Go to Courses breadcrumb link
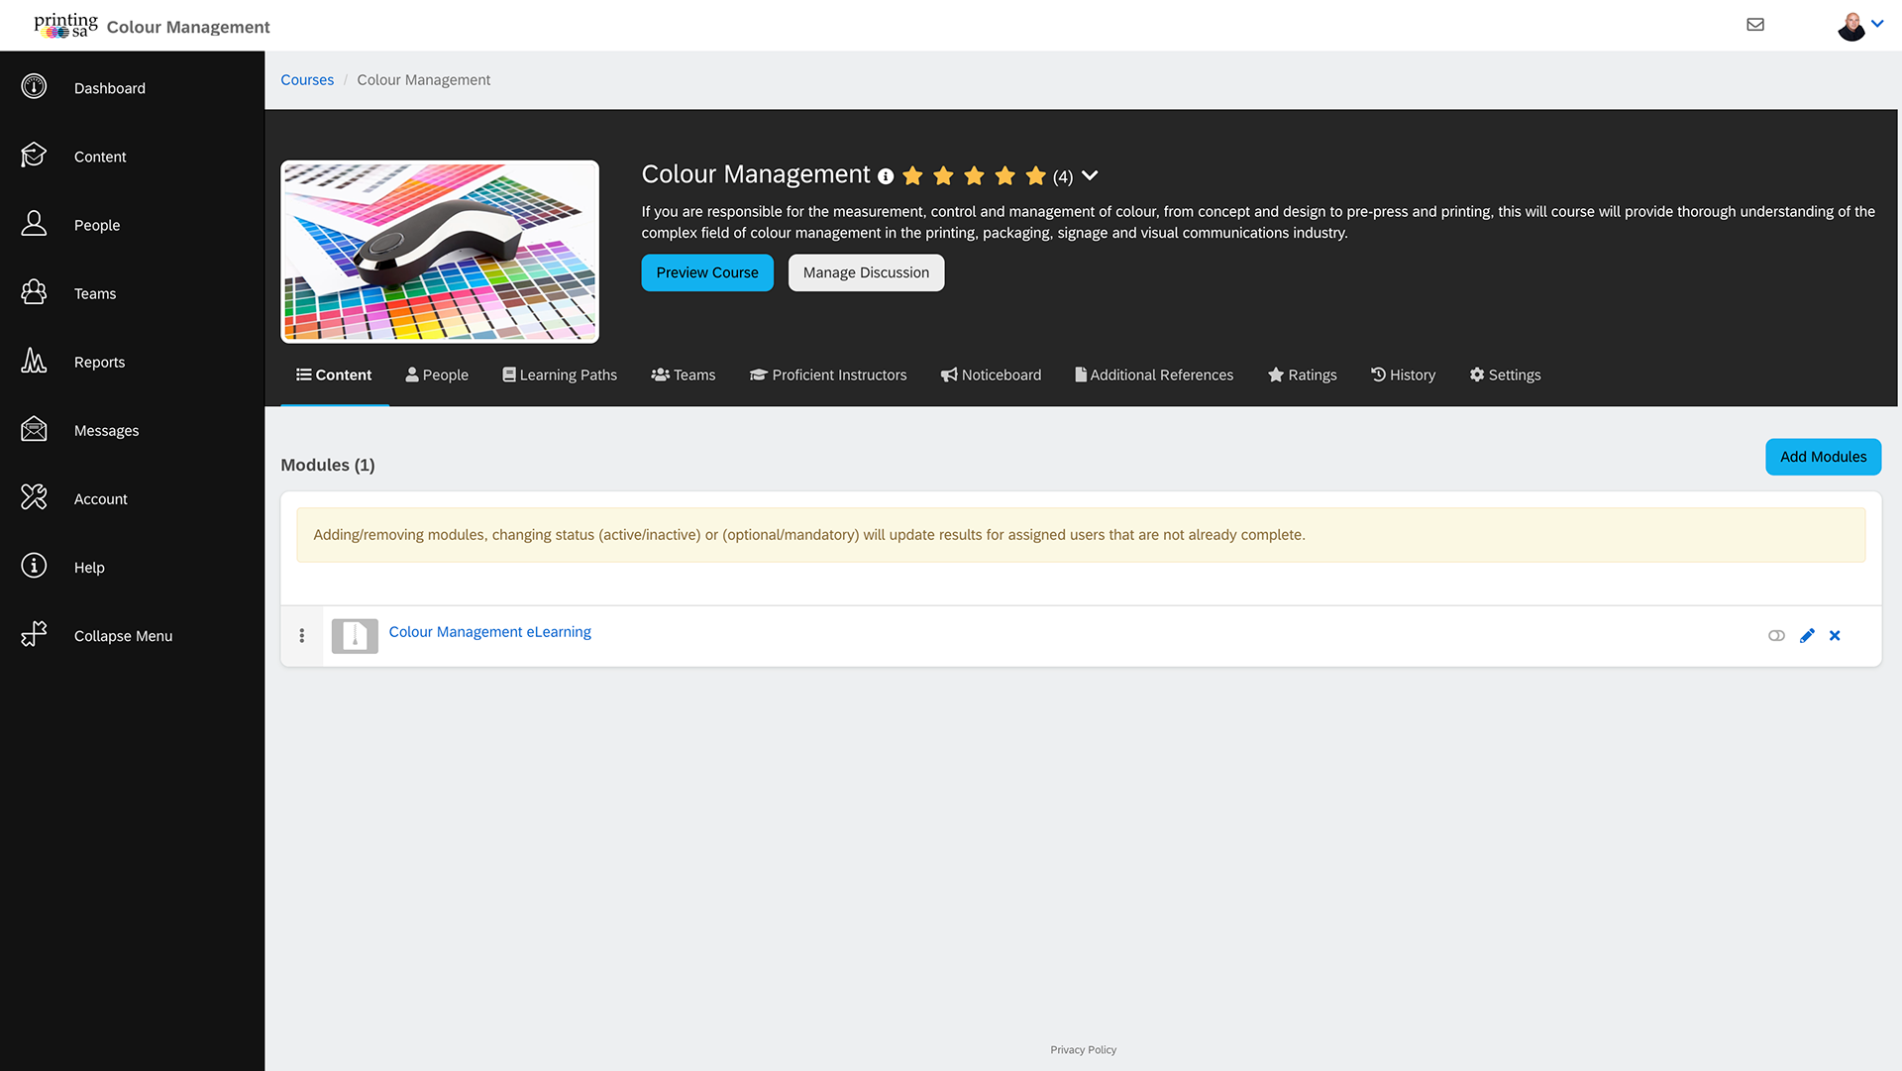This screenshot has width=1902, height=1071. click(307, 79)
